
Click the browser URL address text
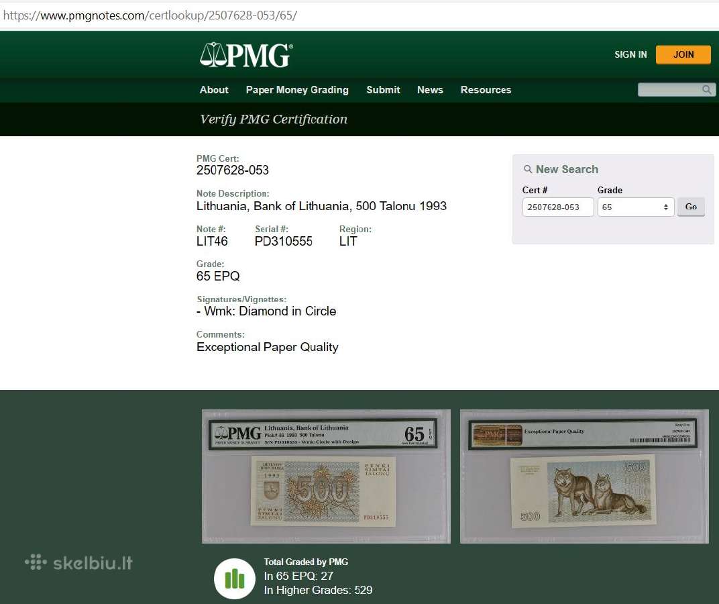(150, 15)
